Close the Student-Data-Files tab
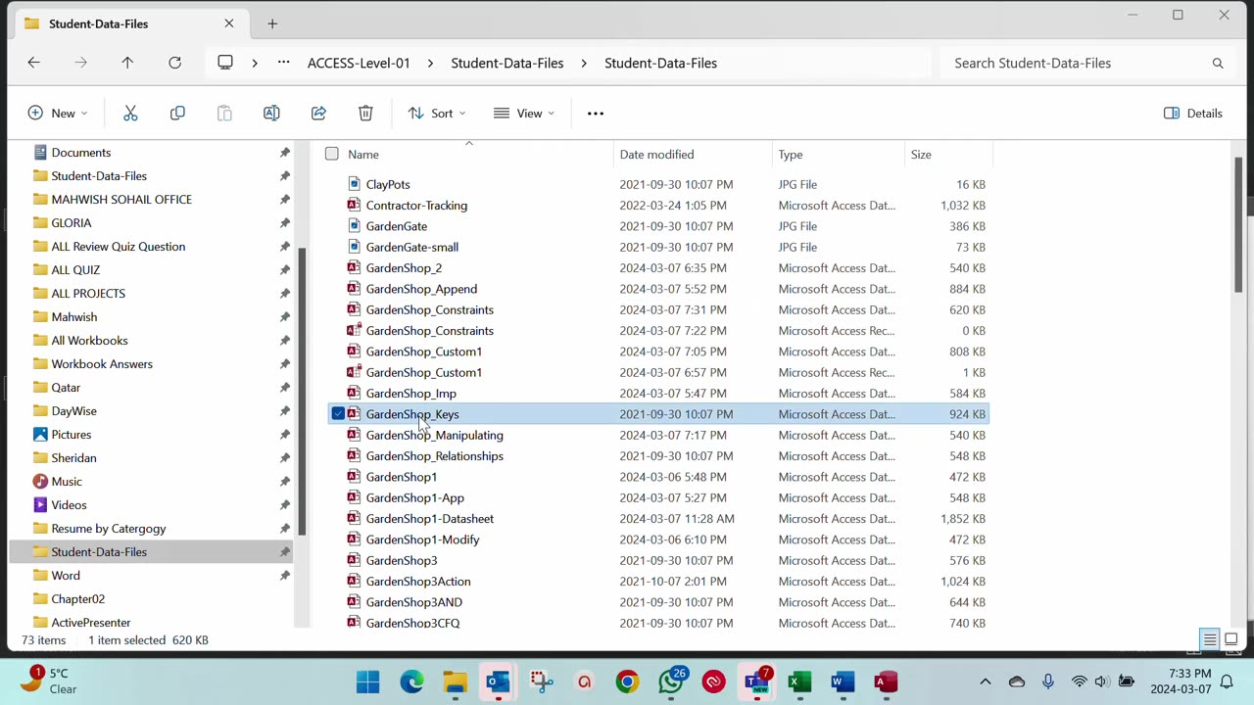This screenshot has width=1254, height=705. (x=229, y=23)
